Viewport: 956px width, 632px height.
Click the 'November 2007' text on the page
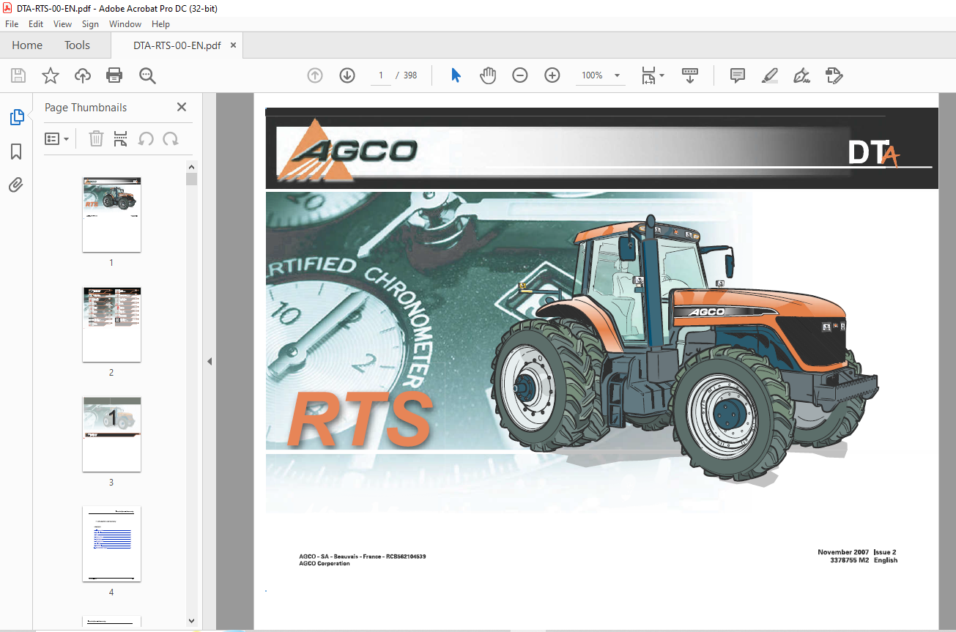pos(843,552)
